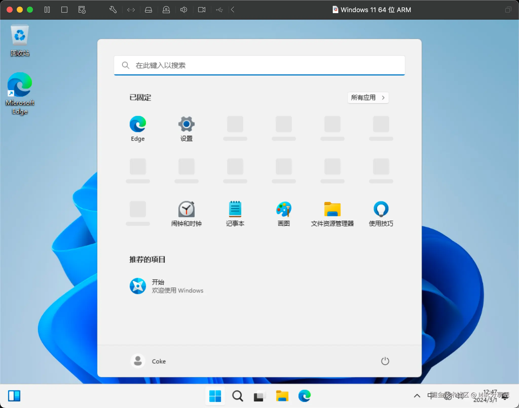The image size is (519, 408).
Task: Click the sound speaker icon in the VM toolbar
Action: [184, 10]
